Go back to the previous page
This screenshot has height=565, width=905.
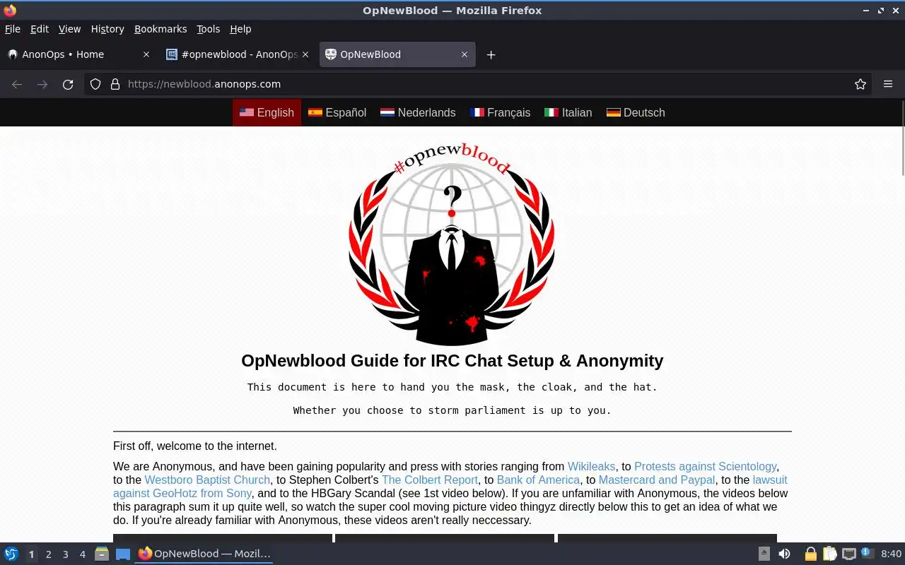[17, 84]
